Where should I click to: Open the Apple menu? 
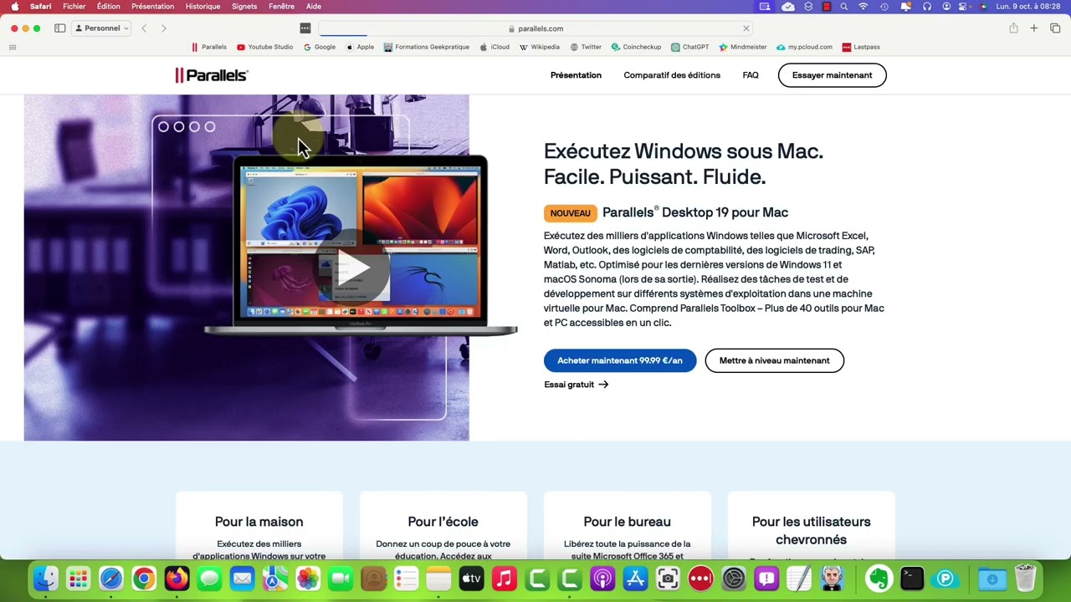(x=14, y=7)
